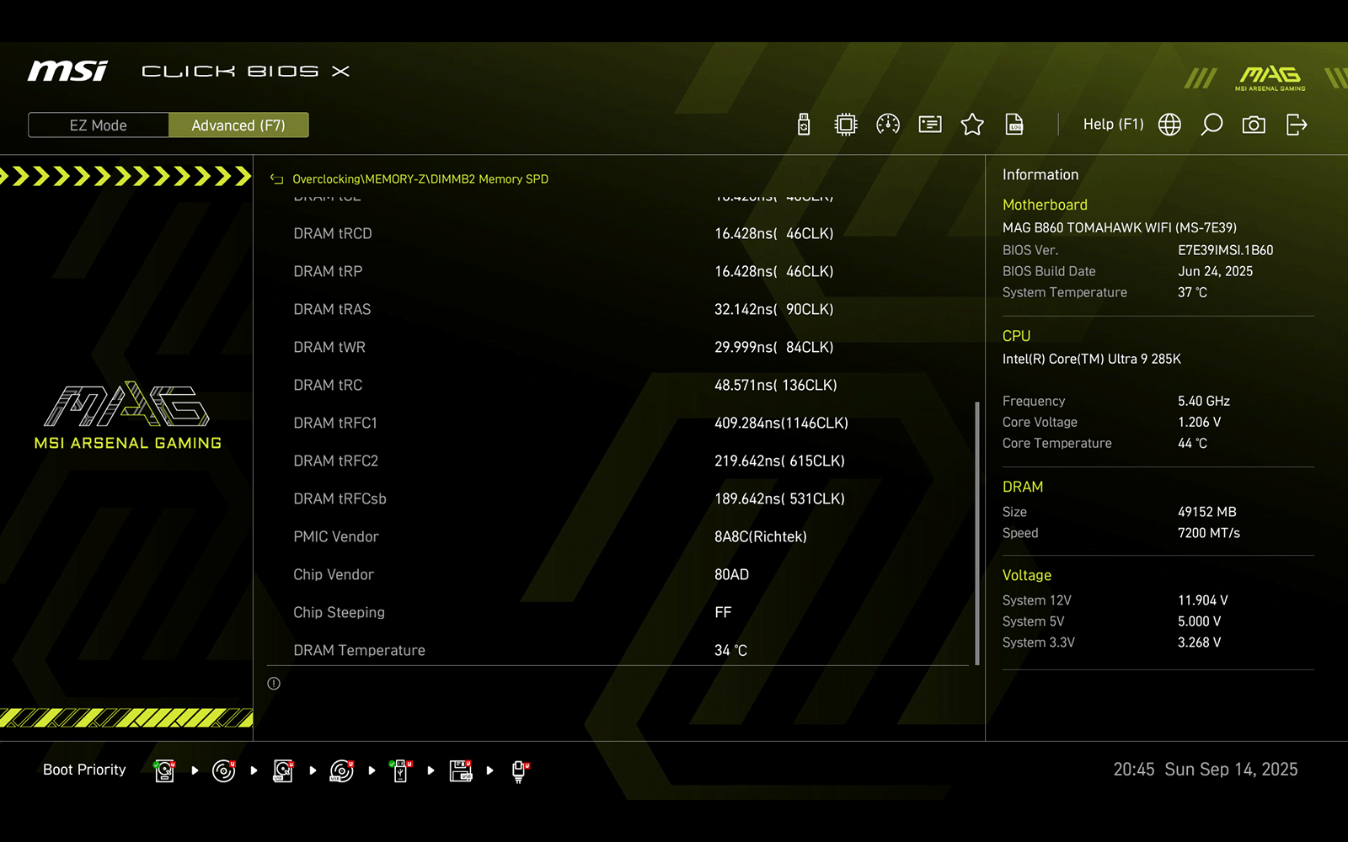Open the board explorer card icon
The image size is (1348, 842).
[930, 125]
